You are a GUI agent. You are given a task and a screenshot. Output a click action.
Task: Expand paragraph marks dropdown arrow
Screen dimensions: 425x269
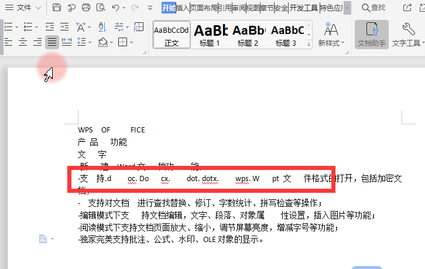coord(127,27)
